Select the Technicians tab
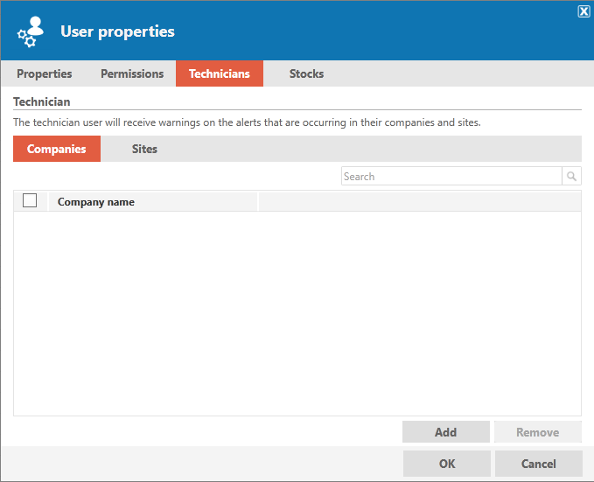The height and width of the screenshot is (482, 594). point(220,73)
